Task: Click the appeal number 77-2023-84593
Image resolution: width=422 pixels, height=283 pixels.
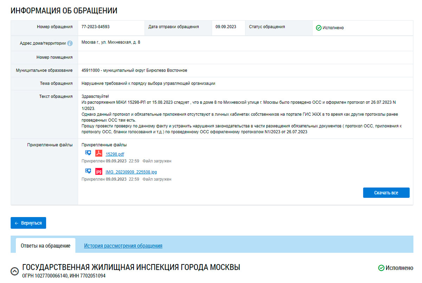Action: (x=93, y=27)
